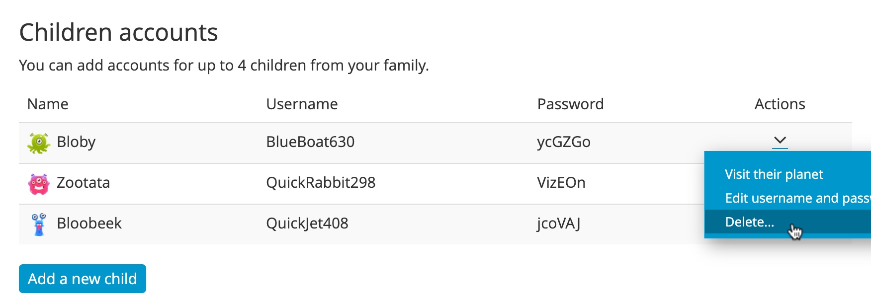Click the name Zootata
The height and width of the screenshot is (302, 871).
[x=83, y=183]
